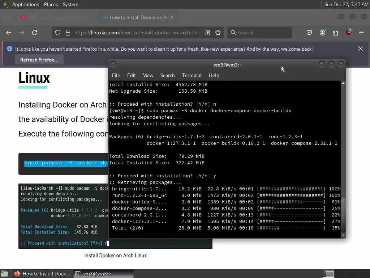370x278 pixels.
Task: Click the bridge-utils-1.7 download progress line
Action: [226, 189]
